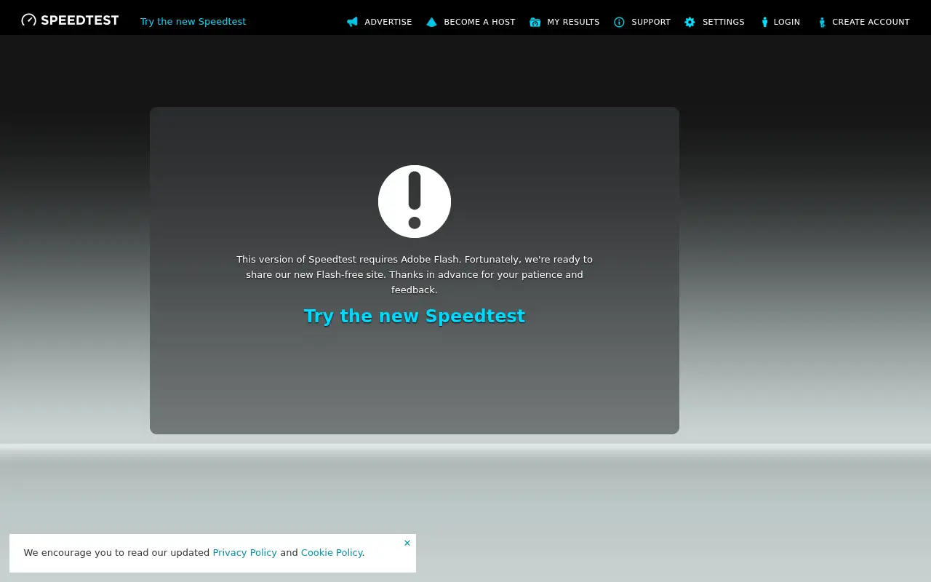This screenshot has width=931, height=582.
Task: Click the Settings gear icon
Action: (x=690, y=22)
